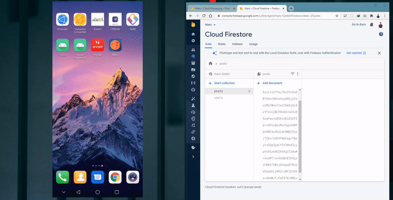
Task: Open the Camera app in the dock
Action: [x=133, y=177]
